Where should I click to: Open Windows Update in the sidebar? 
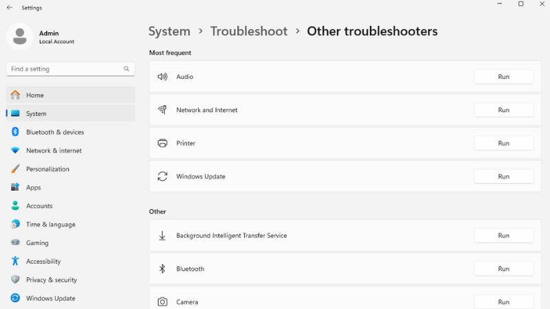pos(71,298)
